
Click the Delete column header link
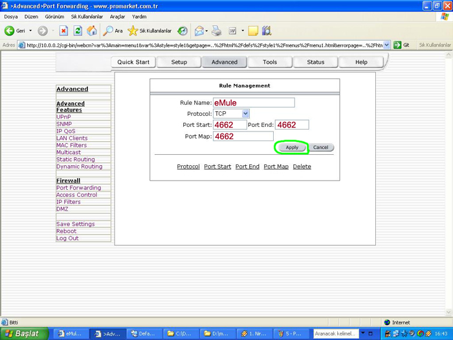302,166
